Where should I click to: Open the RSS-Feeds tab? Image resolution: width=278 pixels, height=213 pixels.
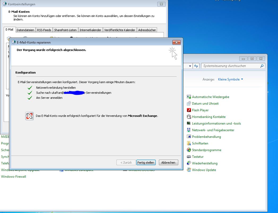click(44, 30)
